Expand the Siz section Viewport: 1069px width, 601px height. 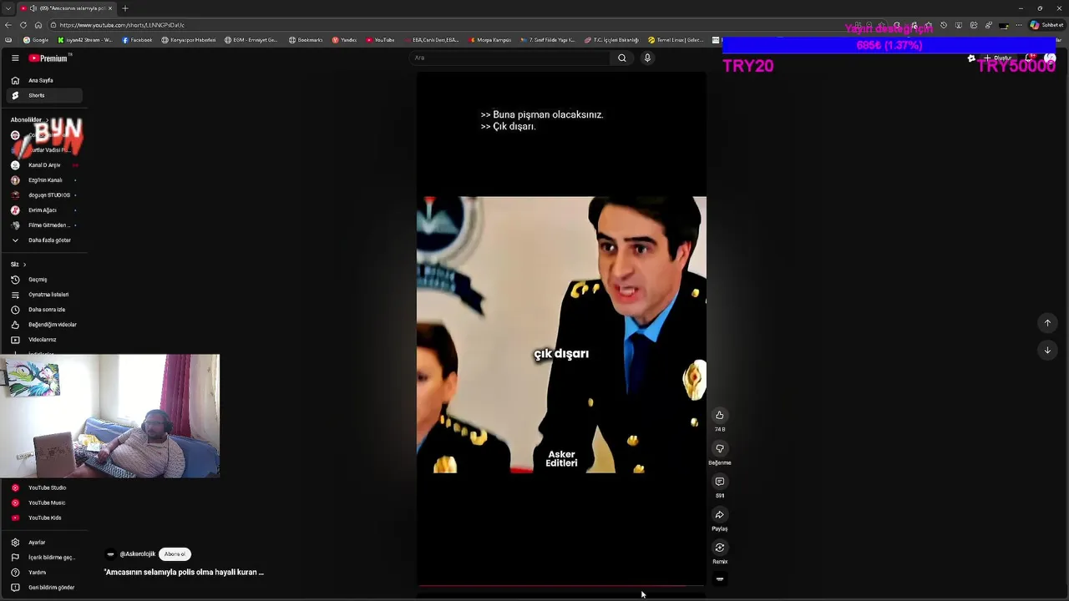pyautogui.click(x=18, y=265)
